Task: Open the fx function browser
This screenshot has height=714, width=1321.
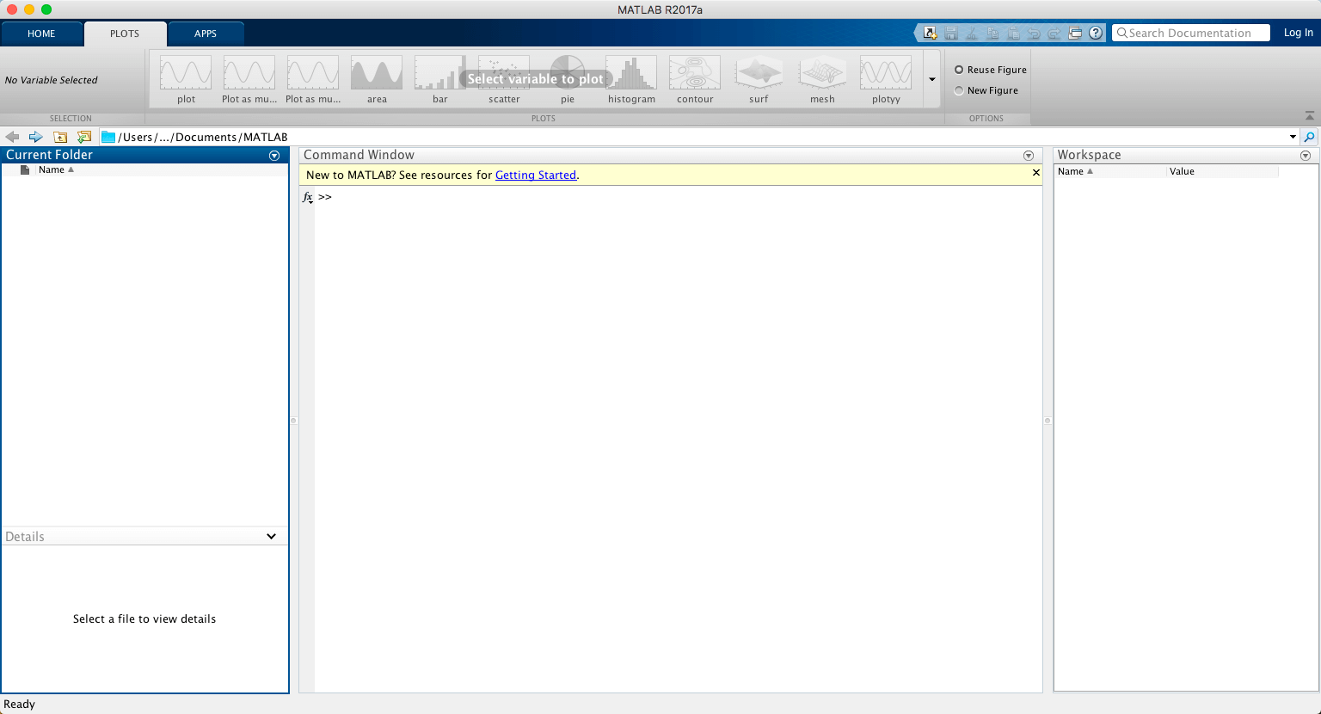Action: click(308, 197)
